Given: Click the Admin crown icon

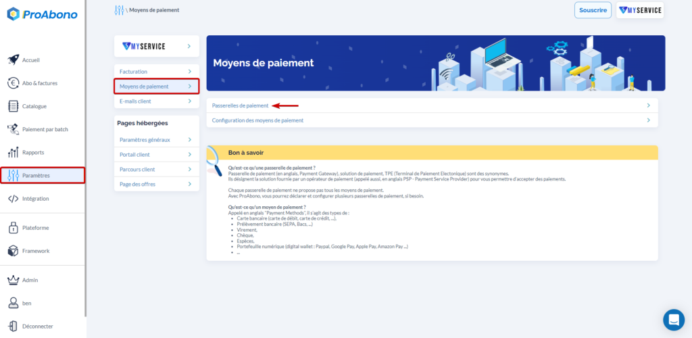Looking at the screenshot, I should (14, 280).
